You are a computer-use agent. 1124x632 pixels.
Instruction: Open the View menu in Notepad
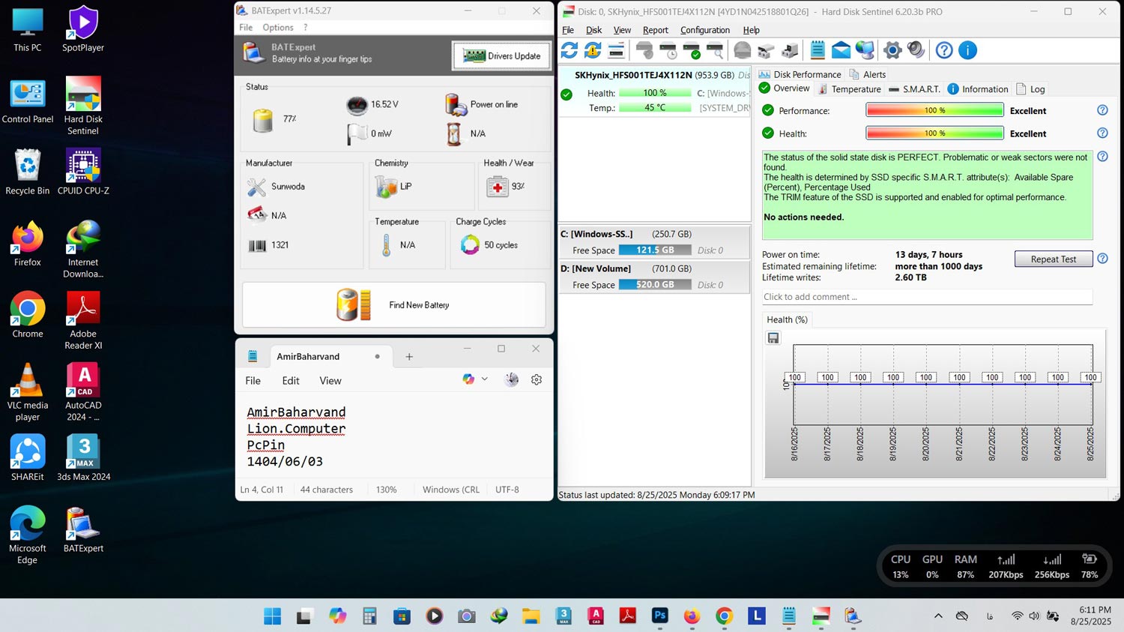(330, 381)
